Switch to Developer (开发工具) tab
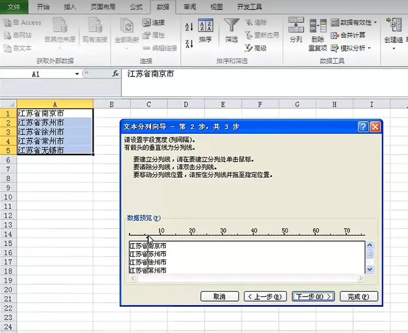This screenshot has height=333, width=408. tap(250, 7)
